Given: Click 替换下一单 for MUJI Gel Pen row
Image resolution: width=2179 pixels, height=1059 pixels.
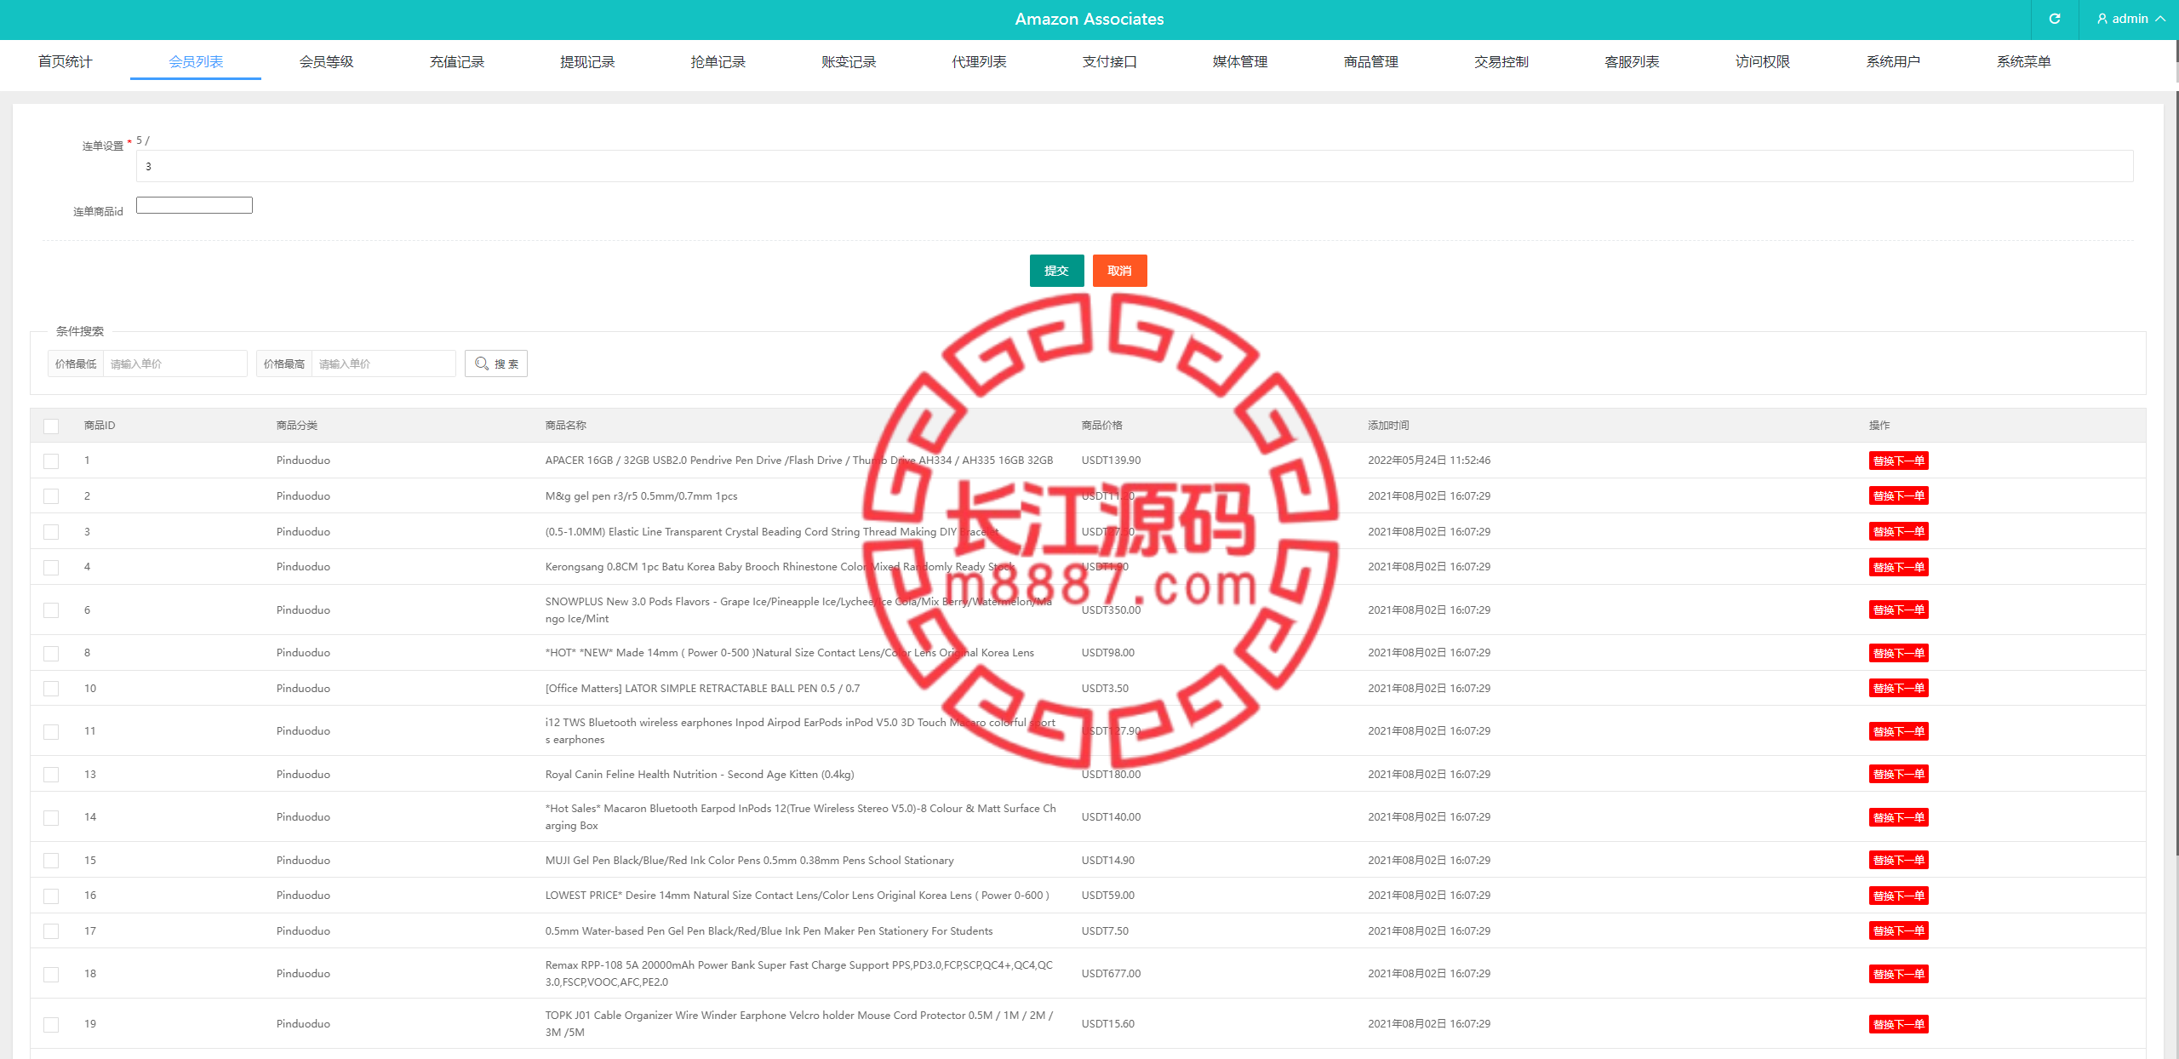Looking at the screenshot, I should (x=1898, y=860).
